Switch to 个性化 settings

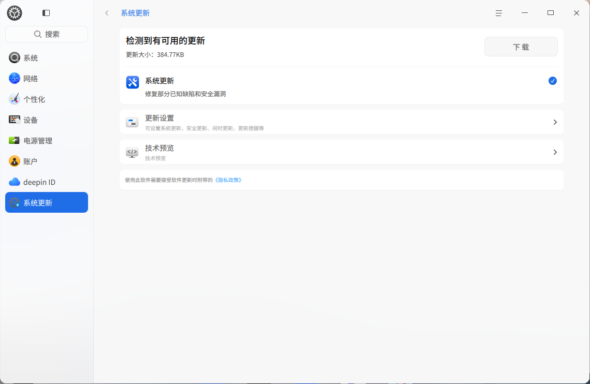pyautogui.click(x=34, y=99)
